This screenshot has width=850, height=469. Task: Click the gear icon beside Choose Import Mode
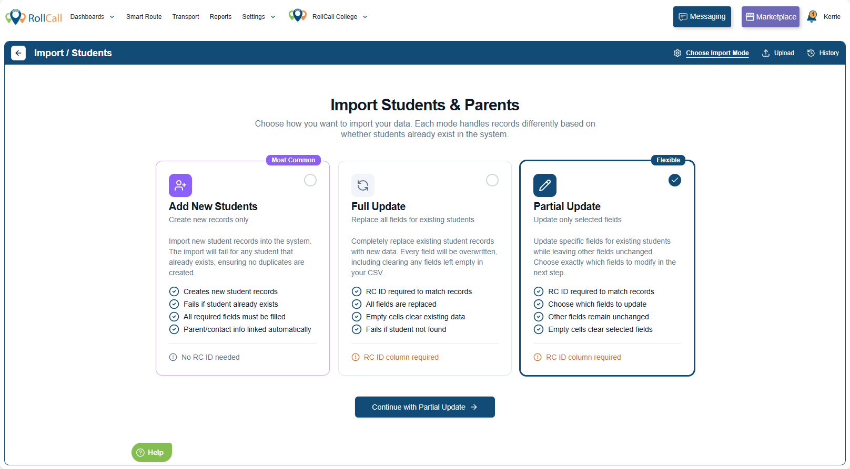pos(677,53)
